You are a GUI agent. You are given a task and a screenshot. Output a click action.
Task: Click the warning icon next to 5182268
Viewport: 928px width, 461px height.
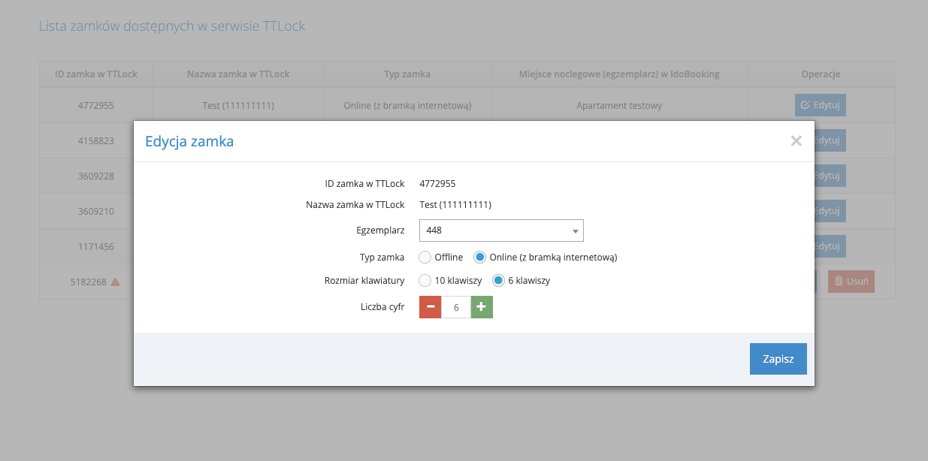pos(116,282)
